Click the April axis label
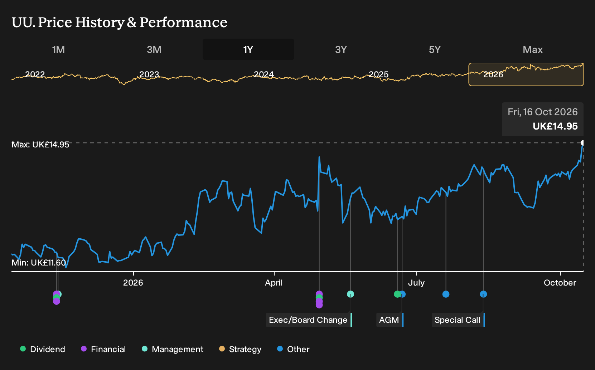595x370 pixels. tap(274, 283)
